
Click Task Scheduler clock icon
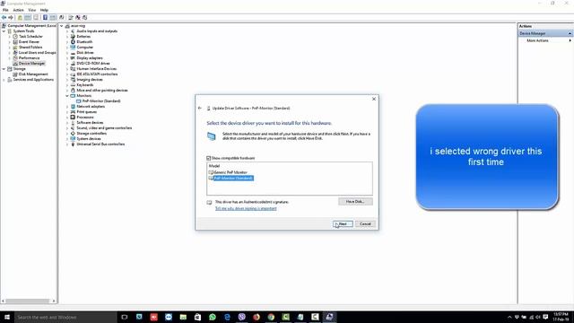[x=15, y=36]
